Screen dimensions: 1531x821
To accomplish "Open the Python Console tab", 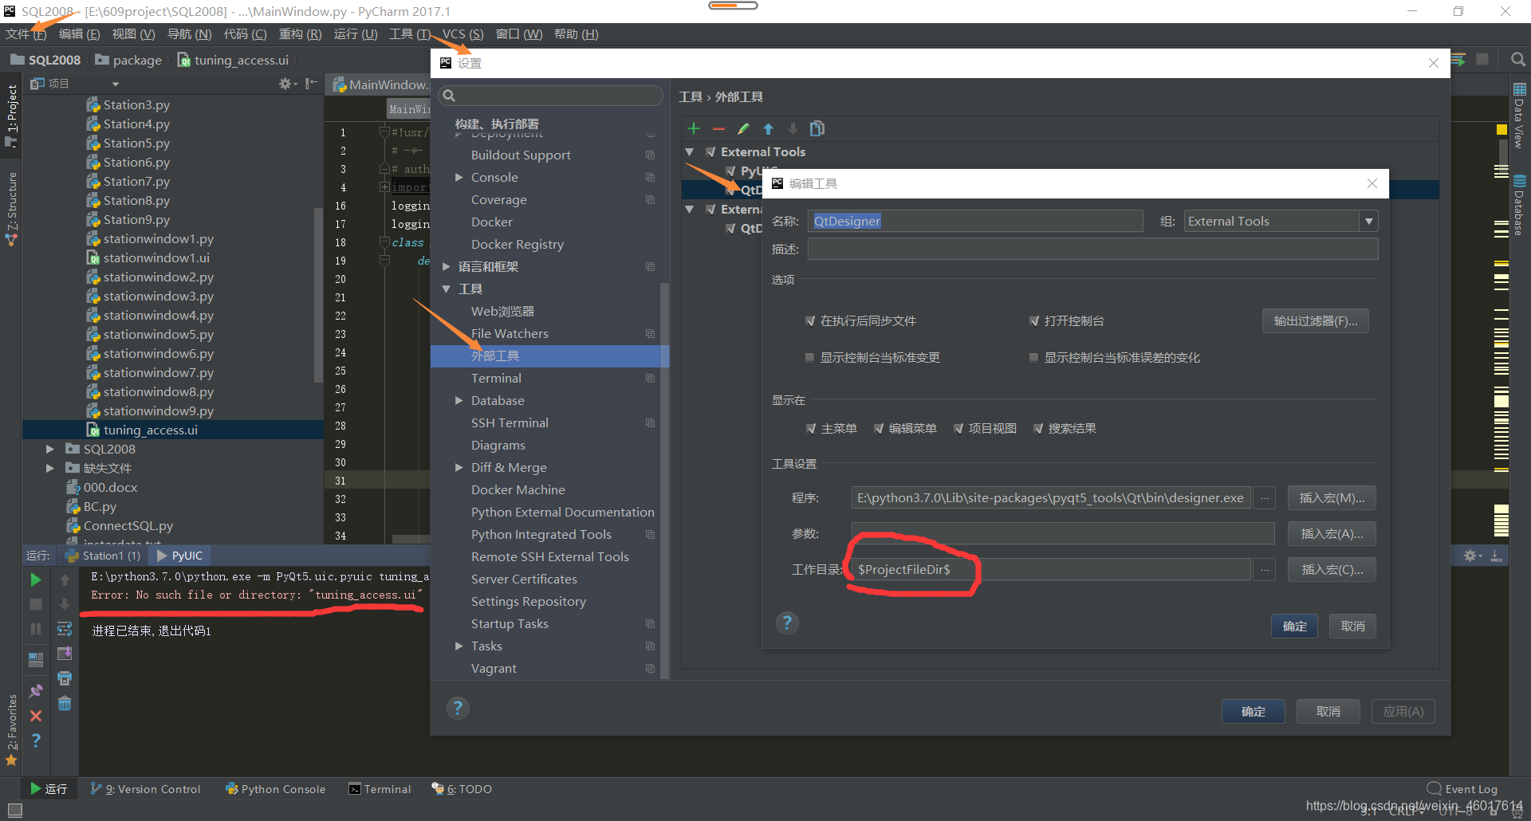I will [x=276, y=789].
